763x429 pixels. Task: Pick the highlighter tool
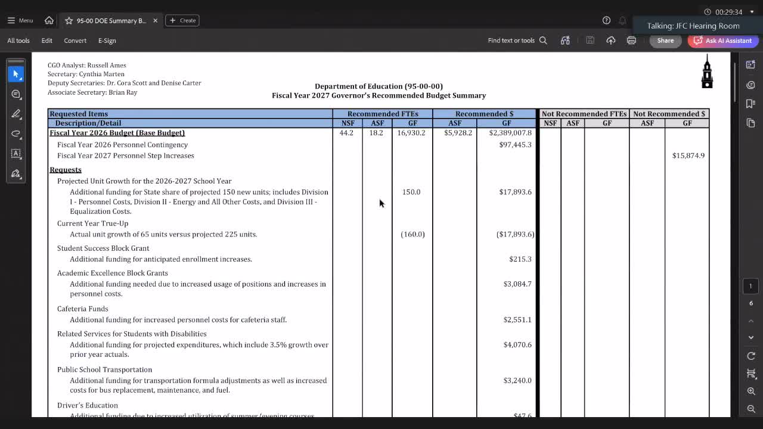tap(16, 114)
